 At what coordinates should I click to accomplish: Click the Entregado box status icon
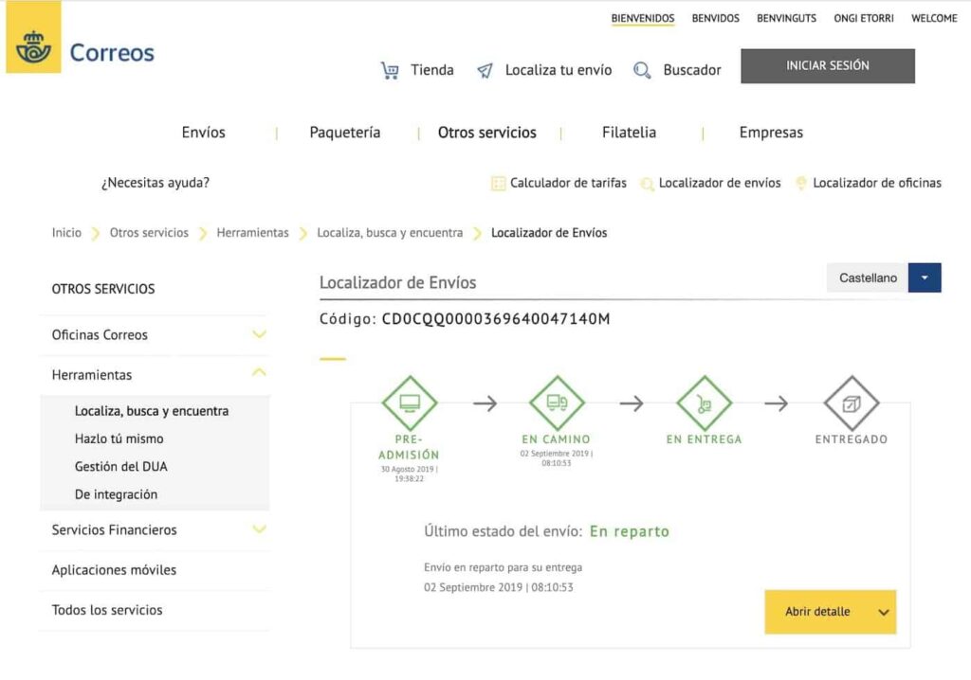(851, 403)
